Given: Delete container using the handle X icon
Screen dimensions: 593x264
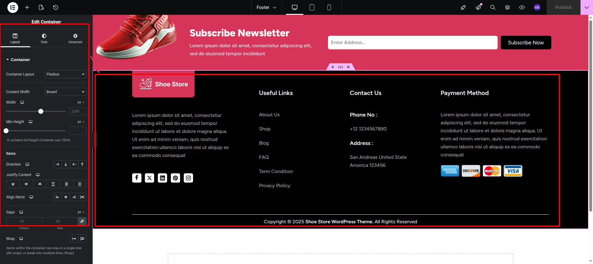Looking at the screenshot, I should 348,67.
